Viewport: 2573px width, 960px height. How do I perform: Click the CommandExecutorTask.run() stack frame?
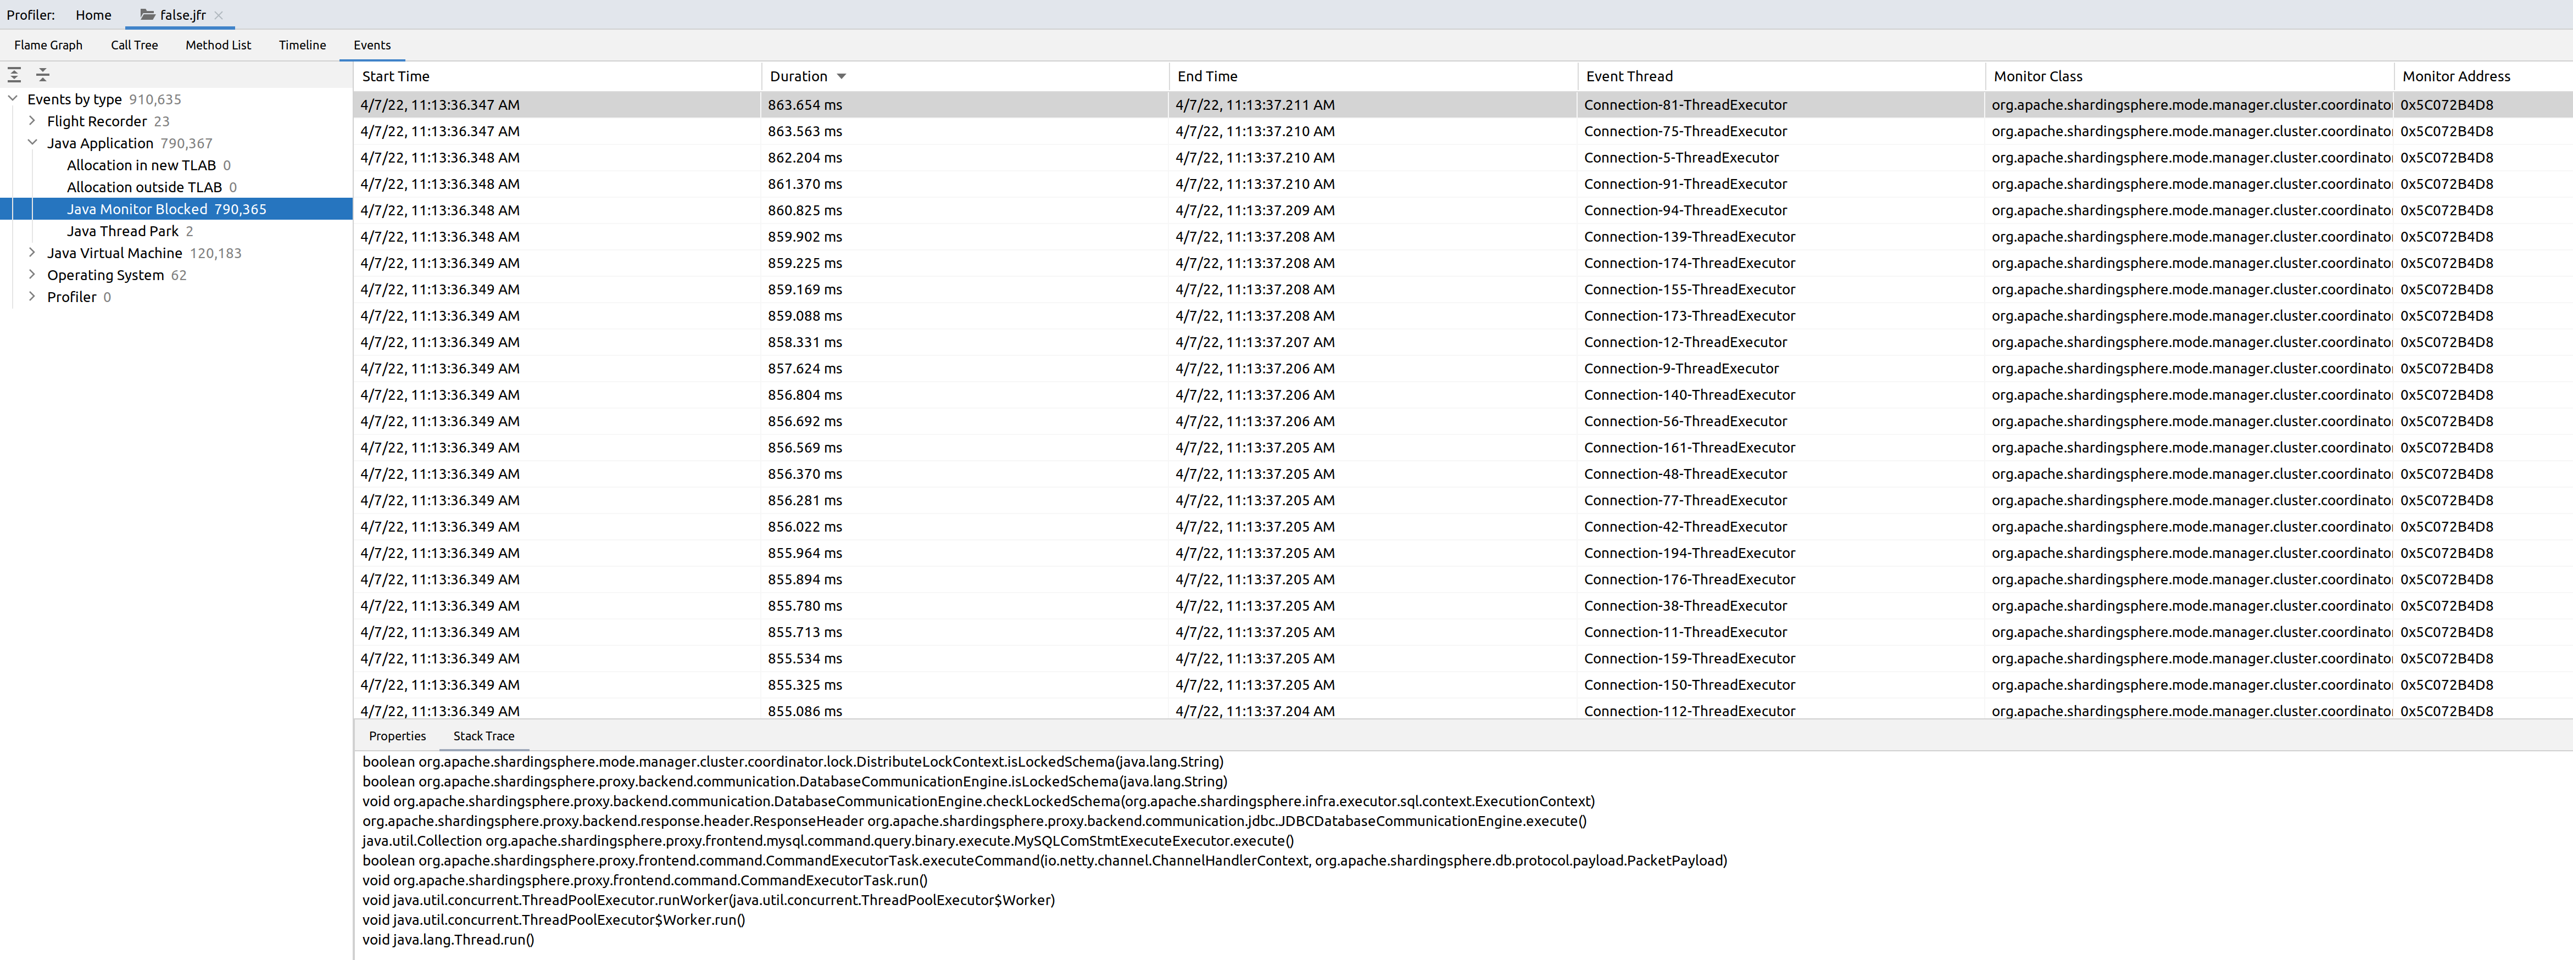(645, 881)
